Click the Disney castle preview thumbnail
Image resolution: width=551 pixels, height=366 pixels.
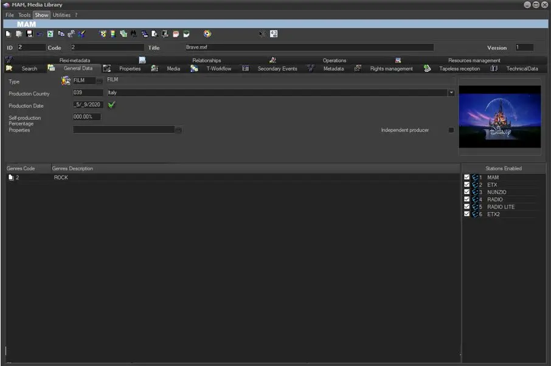click(x=499, y=117)
